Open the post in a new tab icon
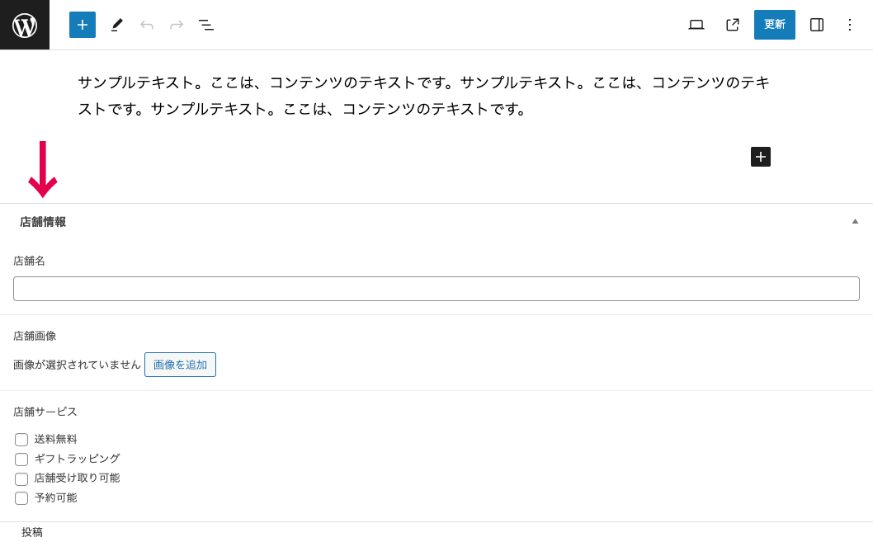 coord(732,25)
